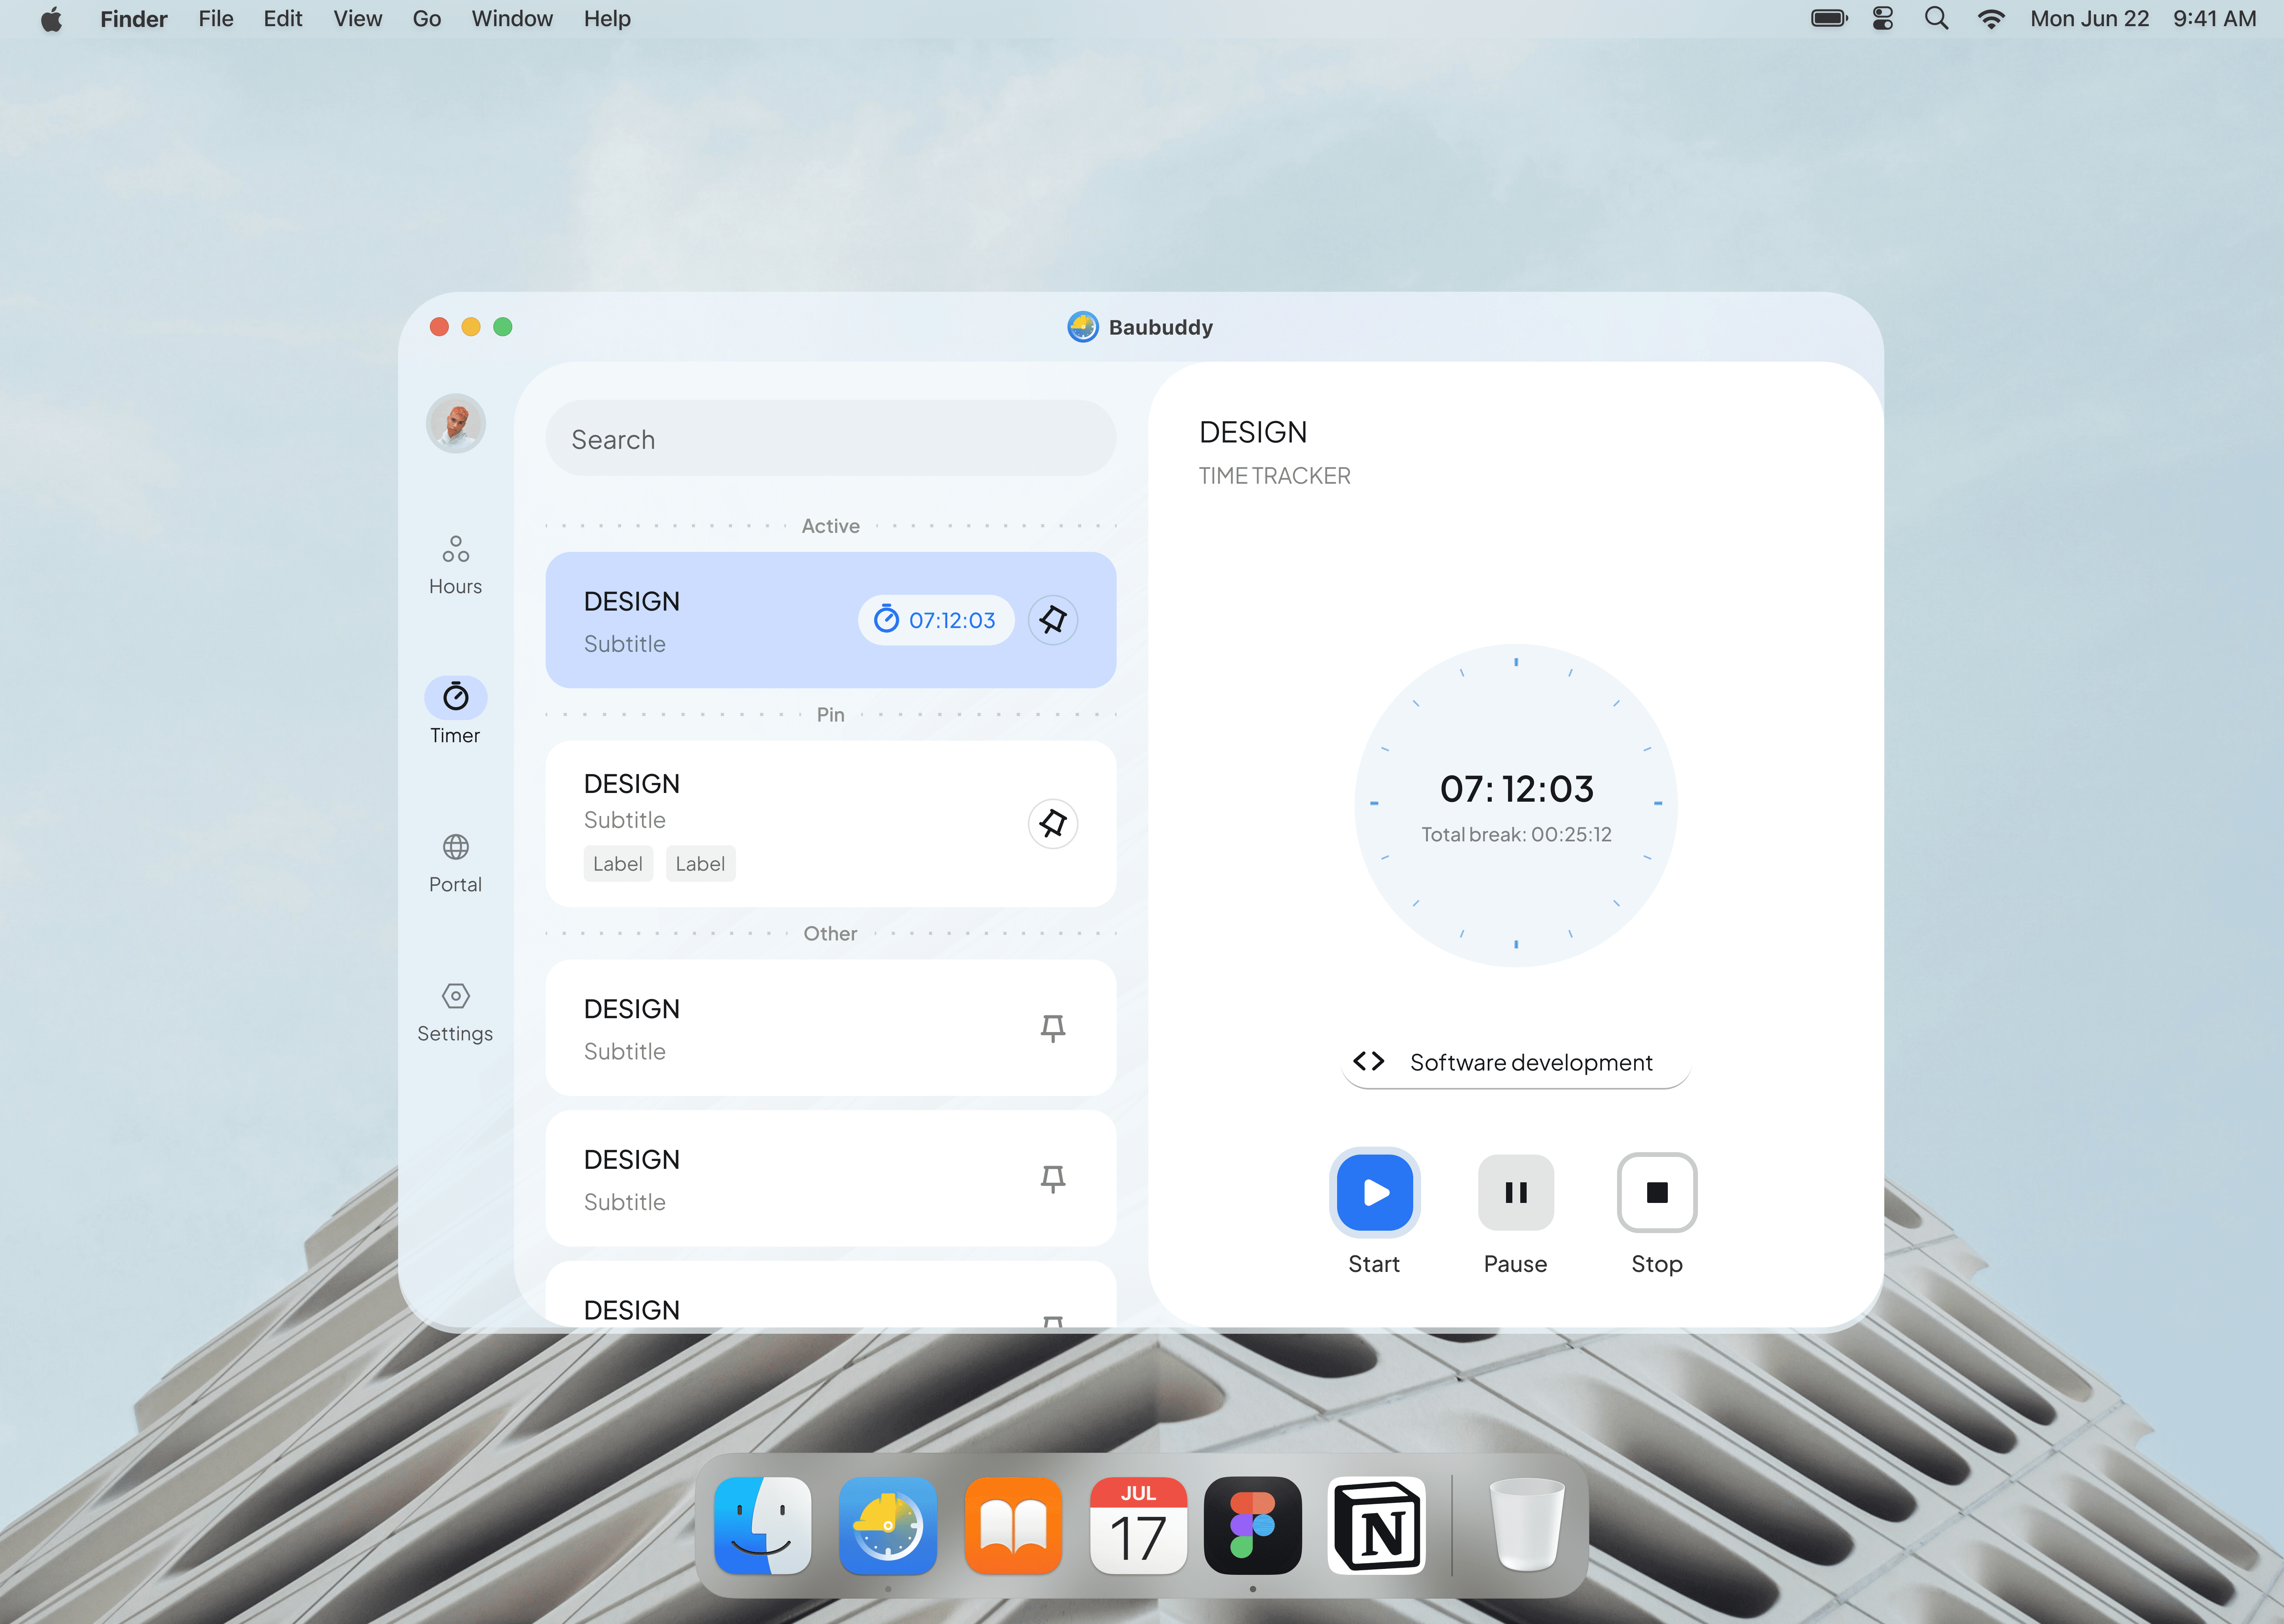Click the Wi-Fi status icon
Image resolution: width=2284 pixels, height=1624 pixels.
[x=1991, y=19]
